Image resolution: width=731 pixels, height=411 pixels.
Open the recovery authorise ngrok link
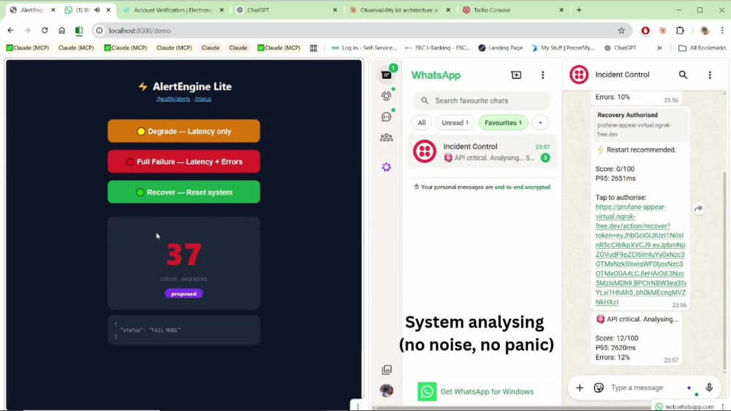click(640, 254)
